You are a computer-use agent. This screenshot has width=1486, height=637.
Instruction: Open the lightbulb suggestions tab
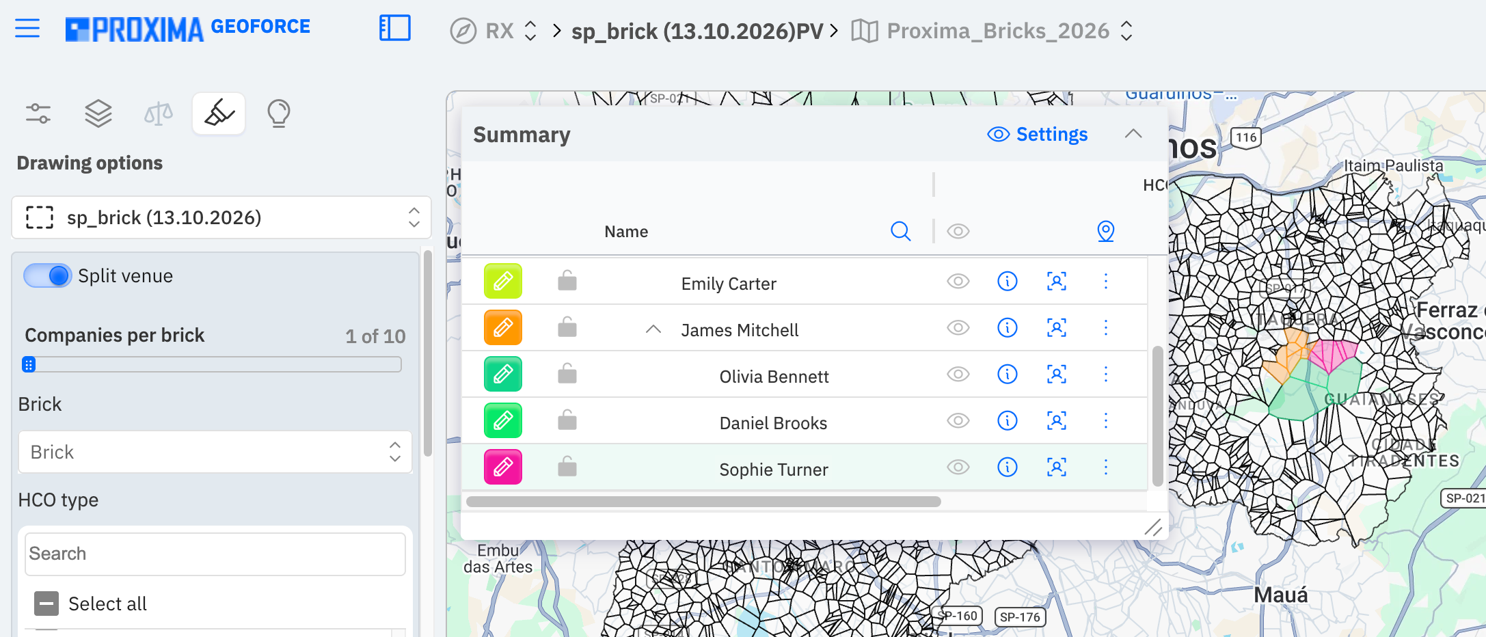tap(279, 113)
